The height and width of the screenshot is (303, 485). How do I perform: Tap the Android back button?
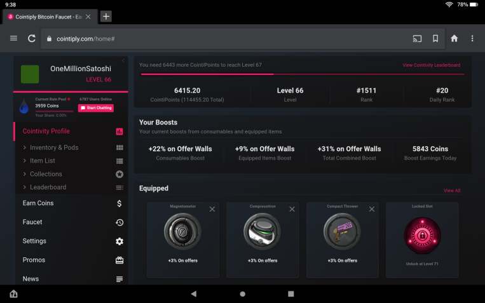pyautogui.click(x=194, y=293)
